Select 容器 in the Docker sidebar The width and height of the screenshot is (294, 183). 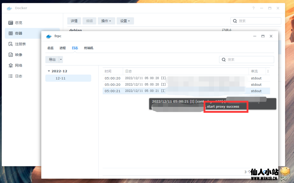[18, 33]
